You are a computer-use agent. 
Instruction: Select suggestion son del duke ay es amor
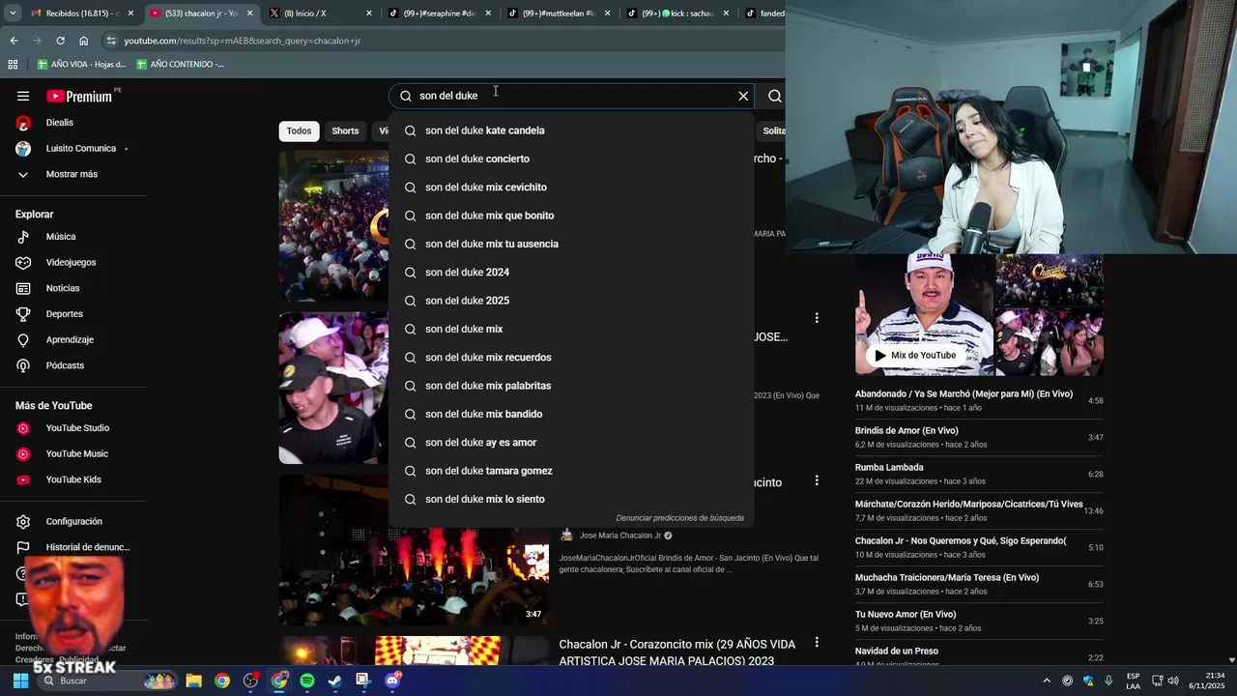(570, 443)
